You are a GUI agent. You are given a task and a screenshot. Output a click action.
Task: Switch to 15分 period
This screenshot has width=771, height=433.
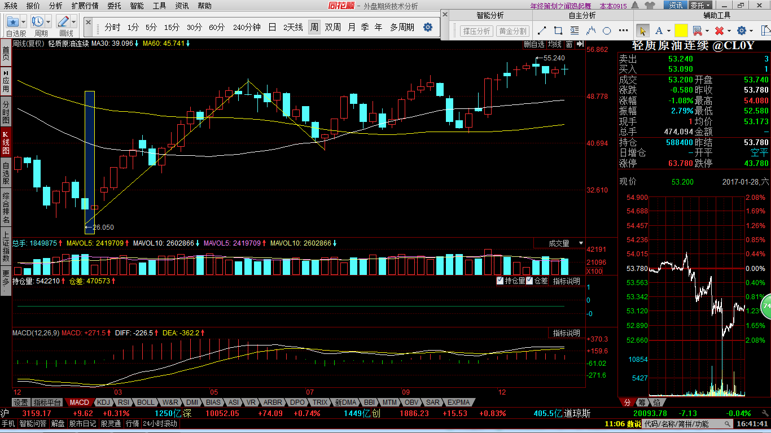(x=172, y=27)
